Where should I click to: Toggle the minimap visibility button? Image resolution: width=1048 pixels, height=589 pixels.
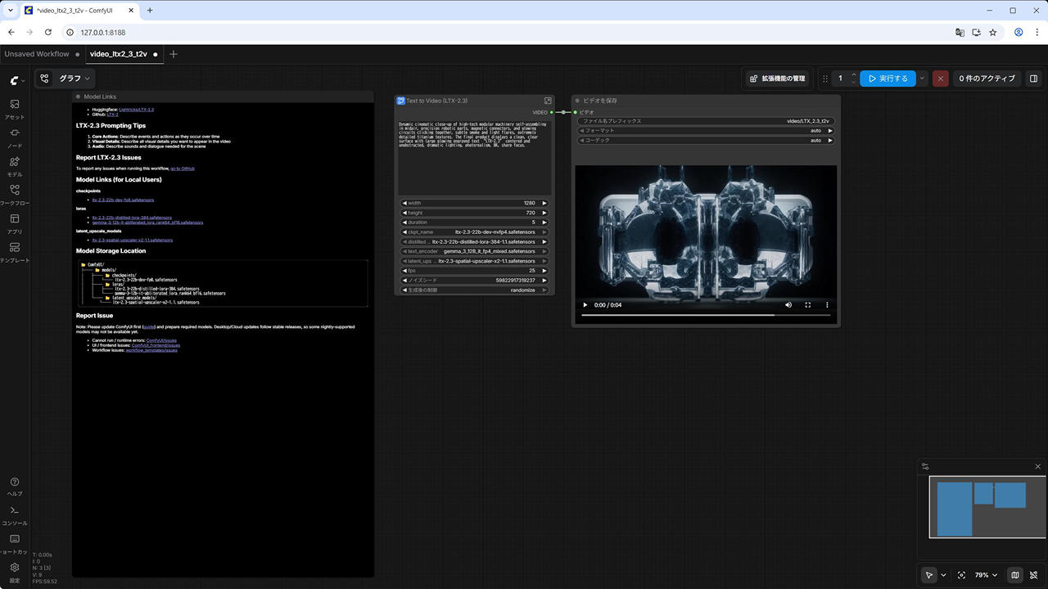click(x=1015, y=575)
